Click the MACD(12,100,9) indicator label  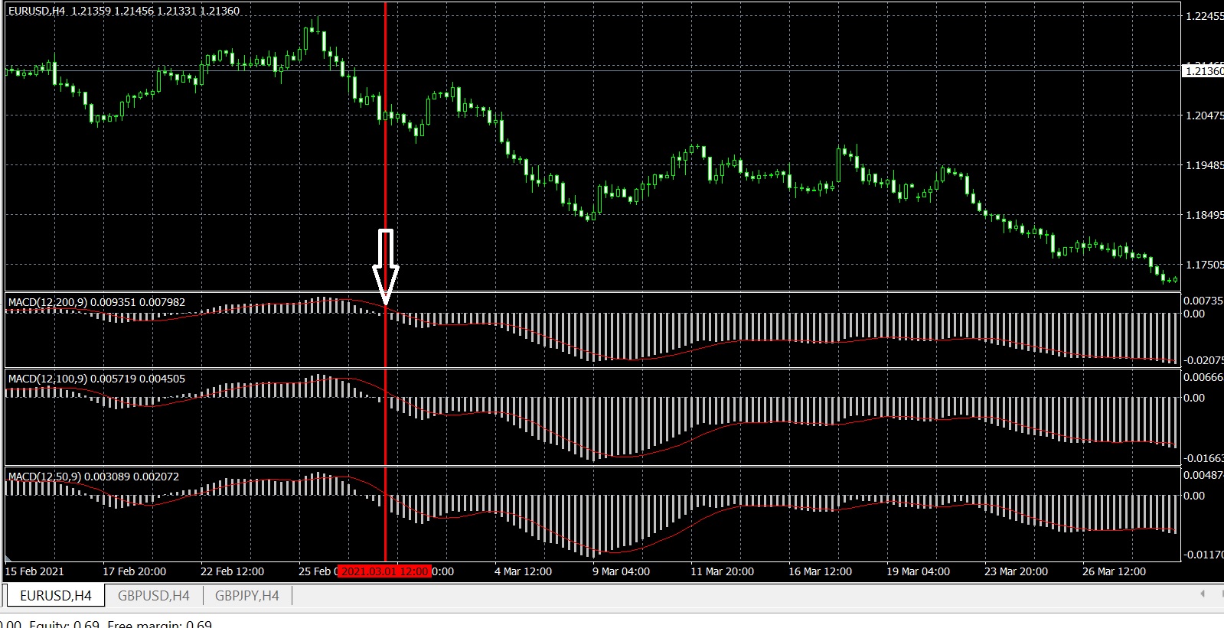[x=96, y=379]
